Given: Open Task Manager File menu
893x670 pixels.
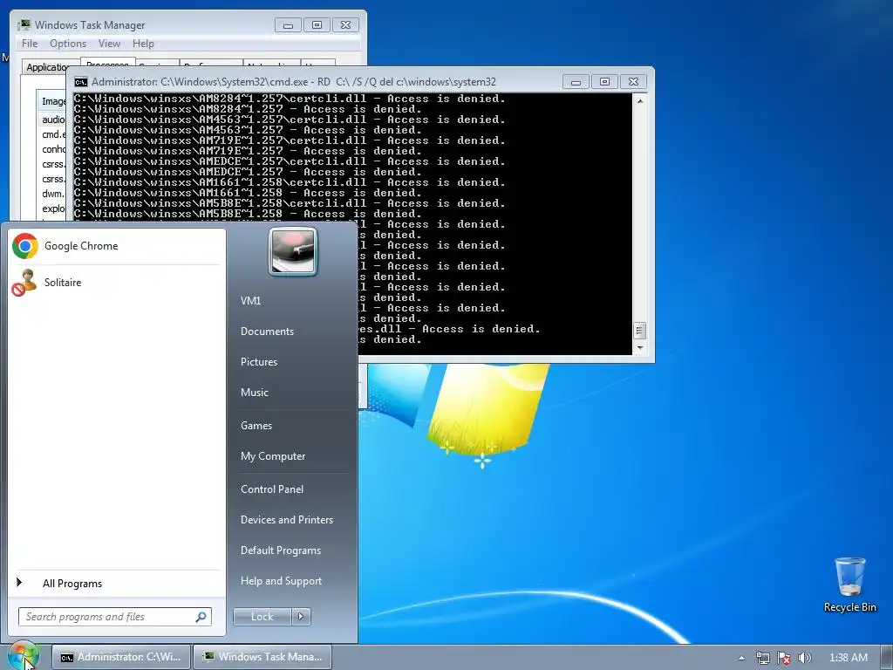Looking at the screenshot, I should [x=30, y=44].
